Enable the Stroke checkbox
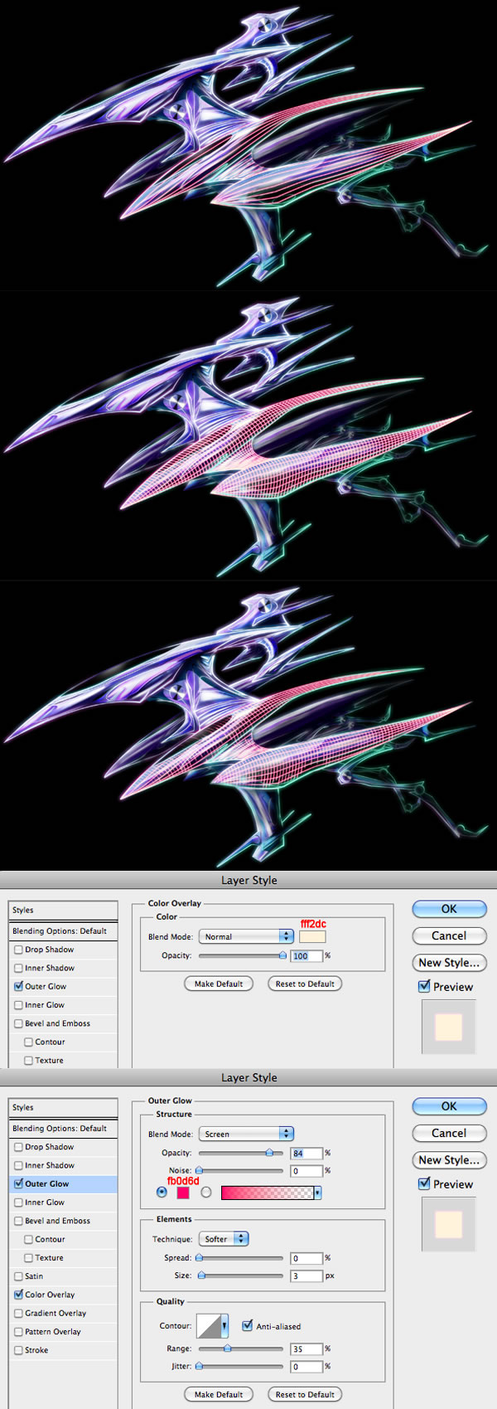The height and width of the screenshot is (1409, 497). pos(18,1350)
